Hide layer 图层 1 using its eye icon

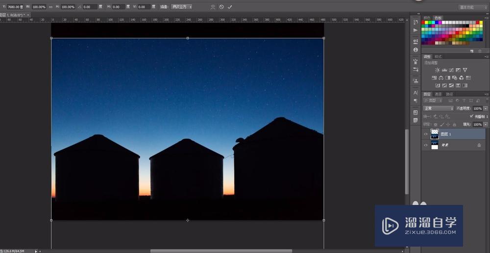coord(425,134)
